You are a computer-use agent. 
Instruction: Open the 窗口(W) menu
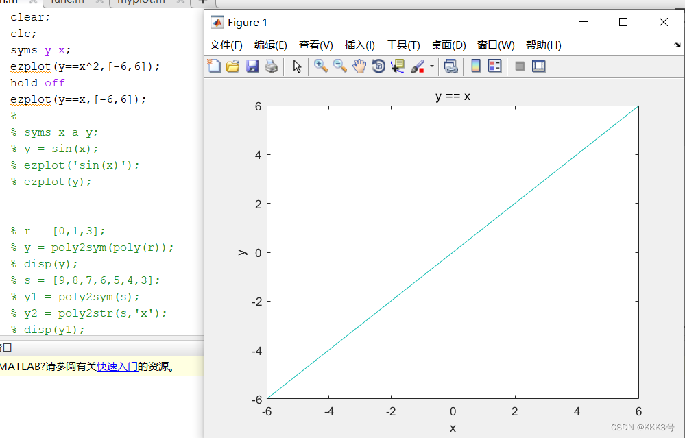pyautogui.click(x=495, y=45)
